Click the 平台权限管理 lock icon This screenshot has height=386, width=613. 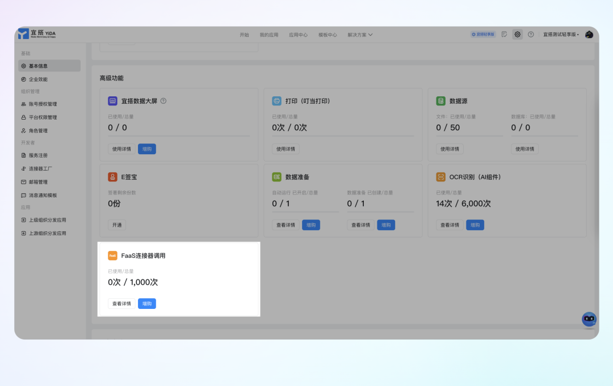23,117
